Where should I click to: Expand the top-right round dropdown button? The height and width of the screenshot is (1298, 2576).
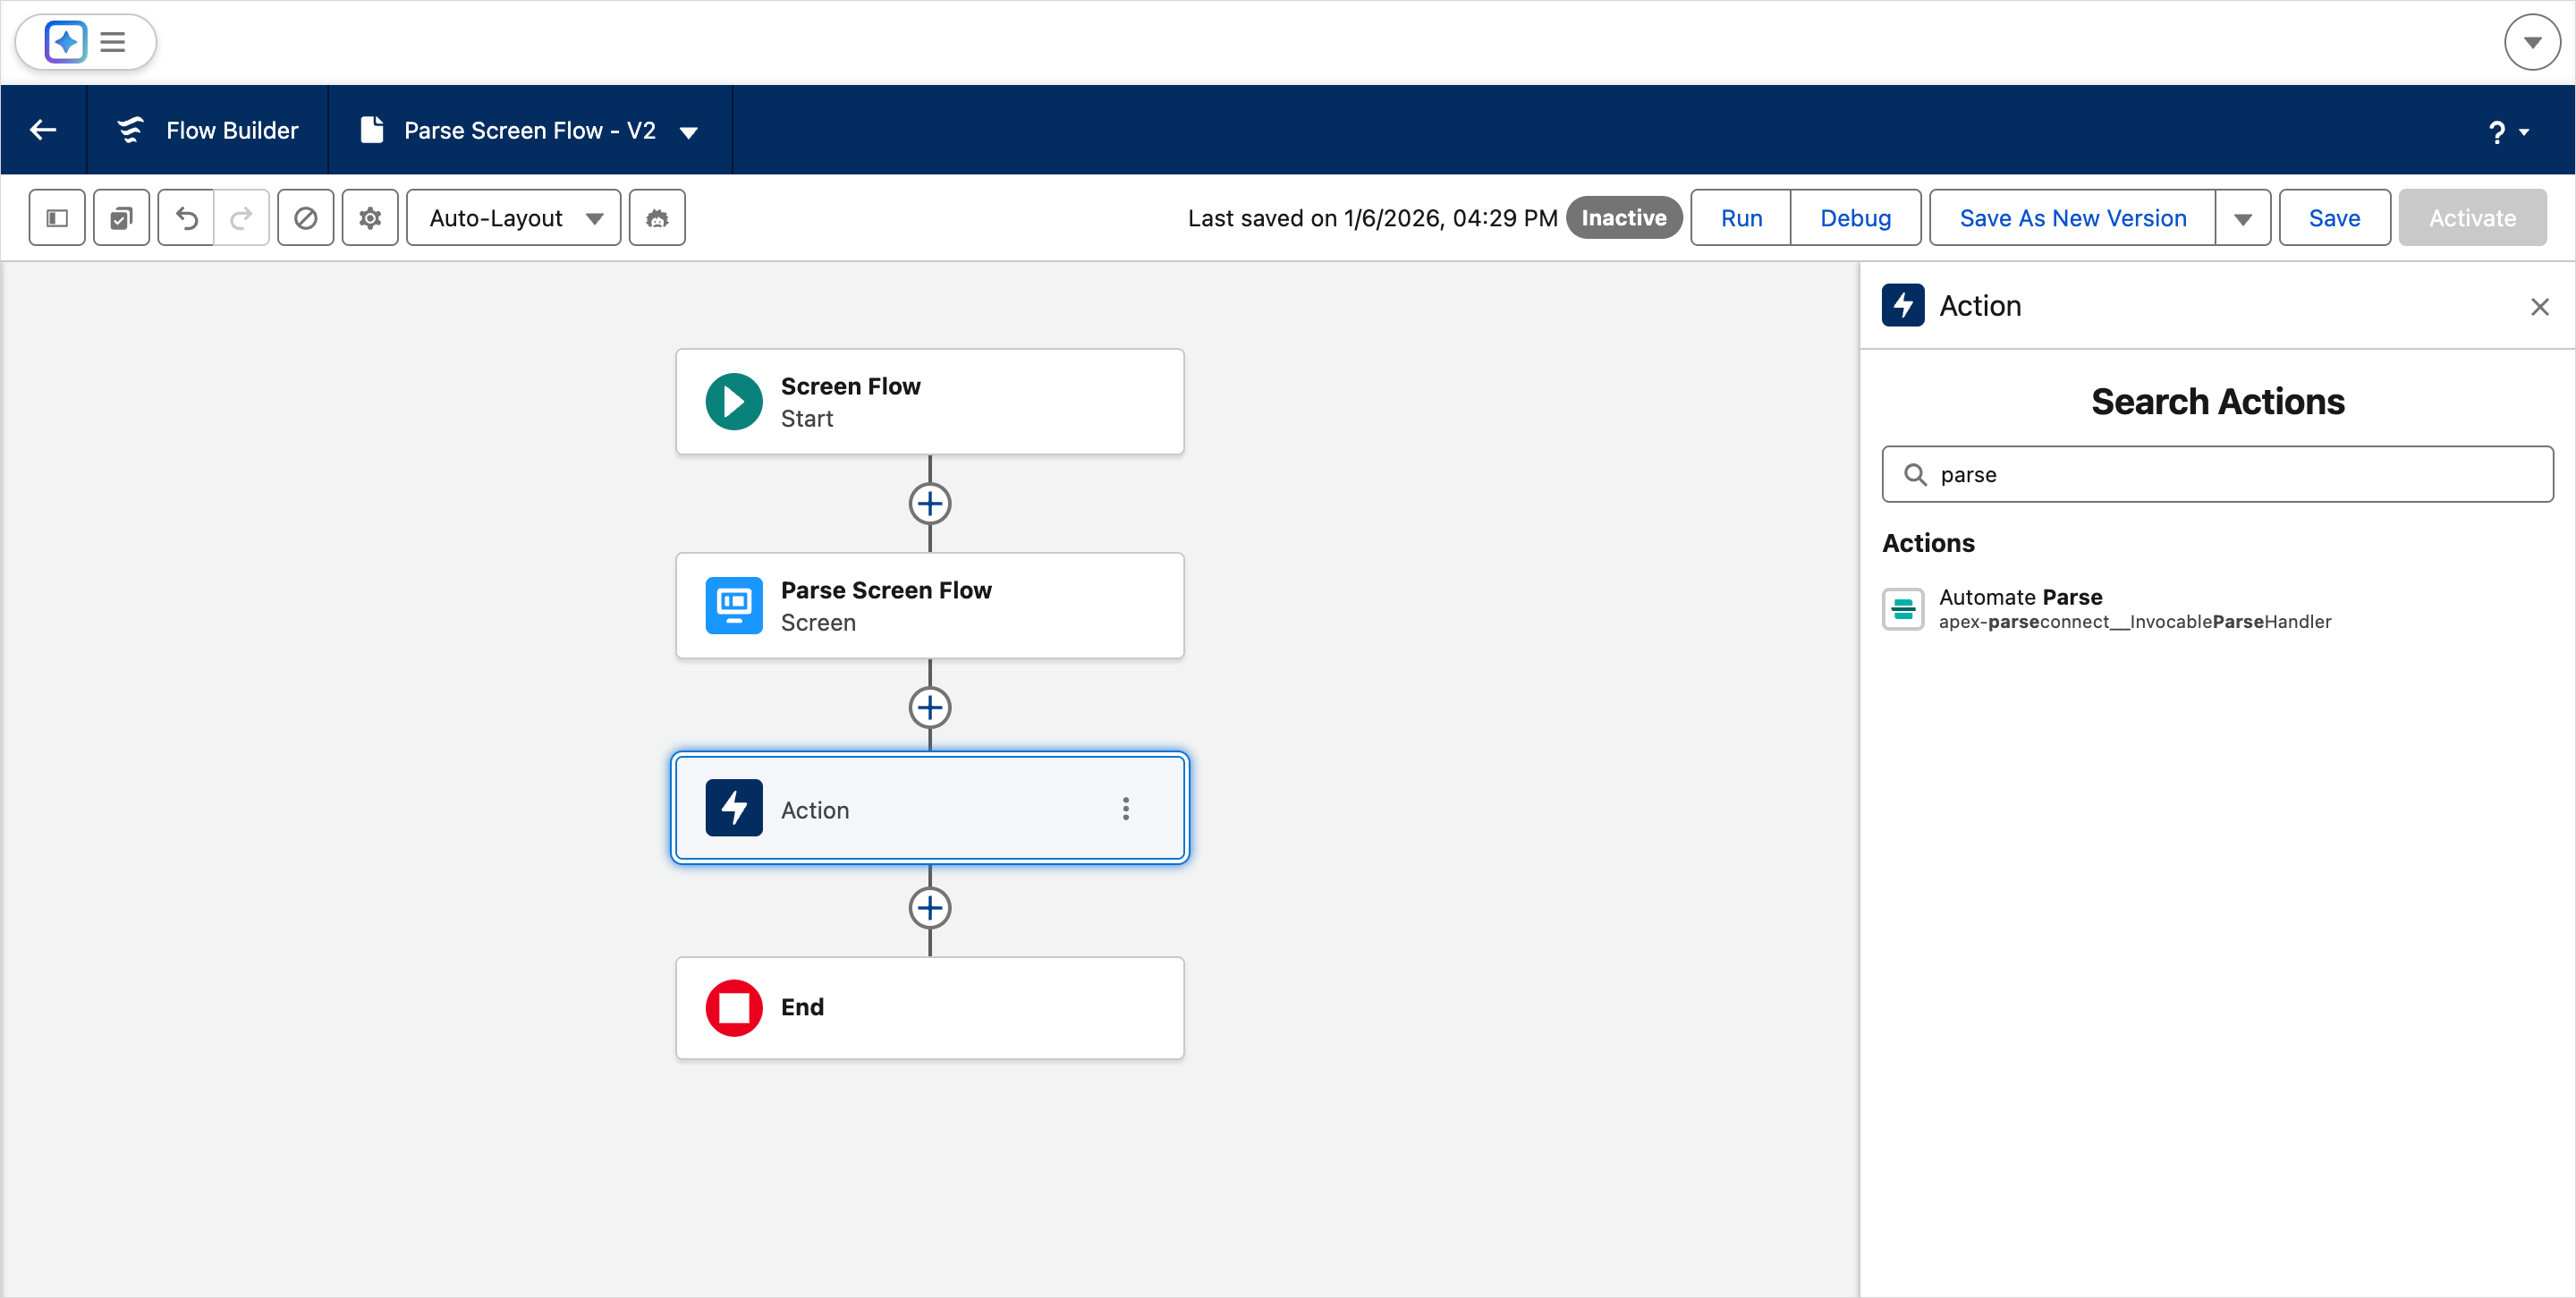[x=2533, y=42]
